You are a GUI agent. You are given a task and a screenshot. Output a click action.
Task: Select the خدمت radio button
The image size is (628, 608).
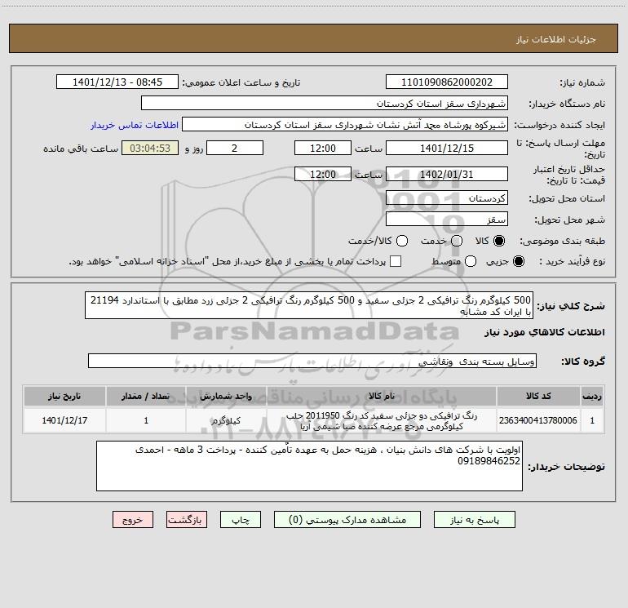tap(457, 241)
